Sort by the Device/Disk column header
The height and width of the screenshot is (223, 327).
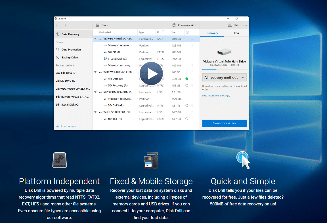coord(105,33)
